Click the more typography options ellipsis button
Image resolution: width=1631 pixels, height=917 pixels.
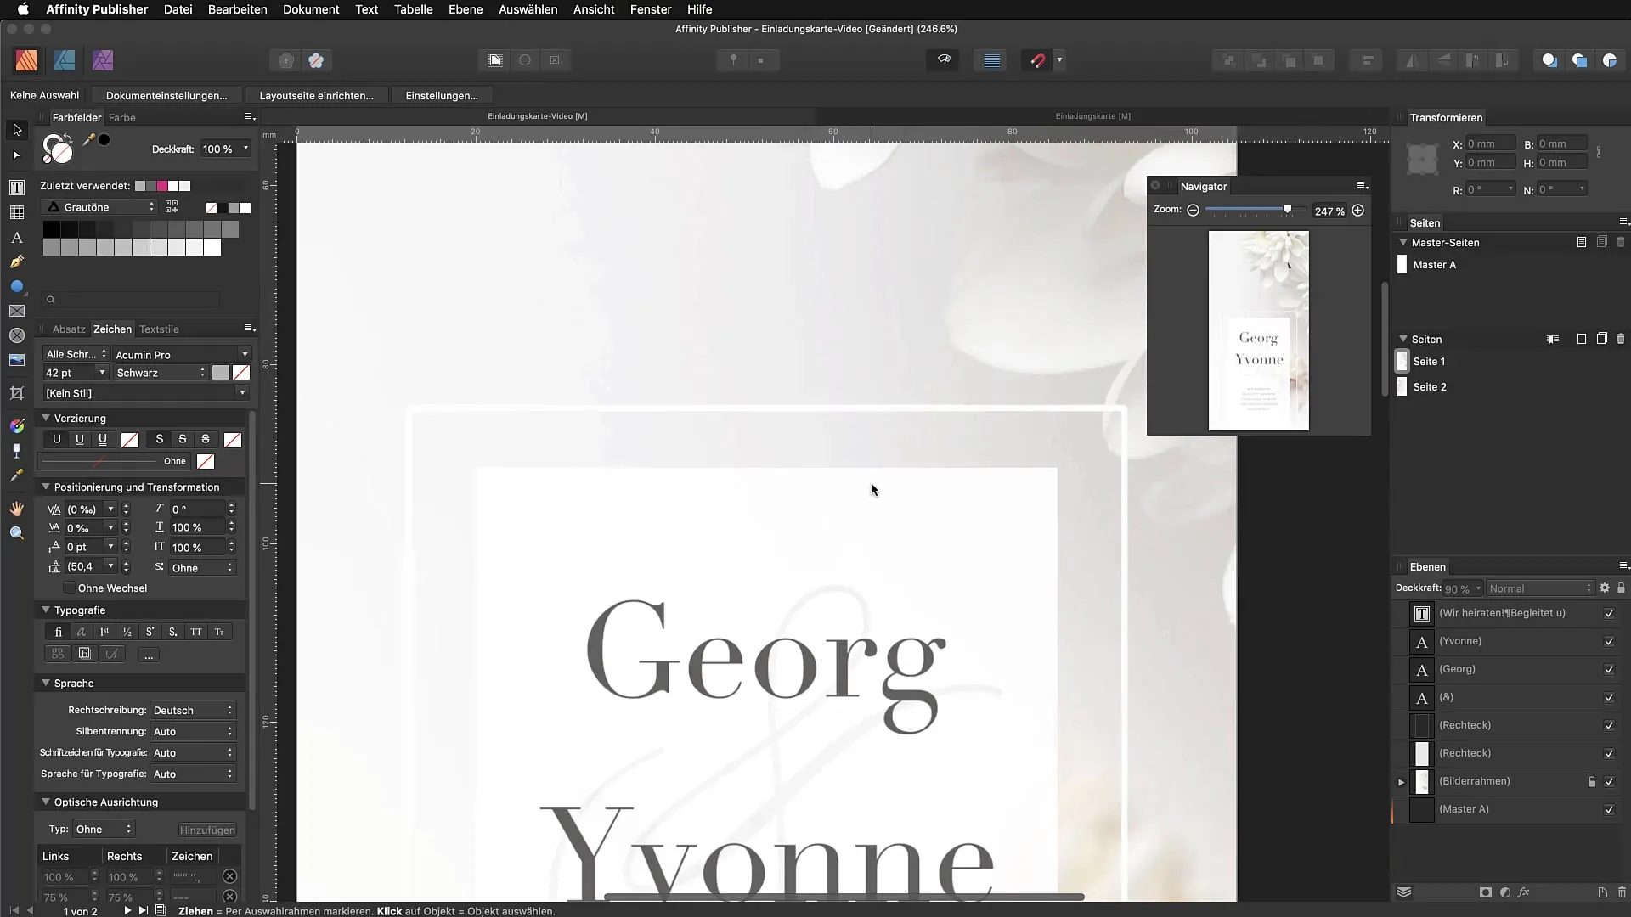click(148, 655)
